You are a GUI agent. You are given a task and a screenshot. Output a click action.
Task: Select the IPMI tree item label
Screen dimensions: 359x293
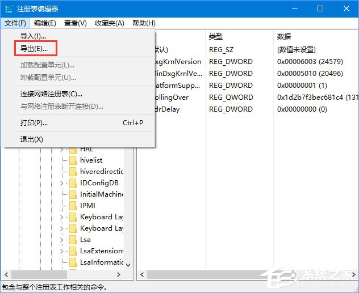tap(87, 206)
